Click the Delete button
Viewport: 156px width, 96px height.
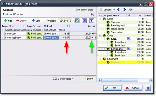21,21
